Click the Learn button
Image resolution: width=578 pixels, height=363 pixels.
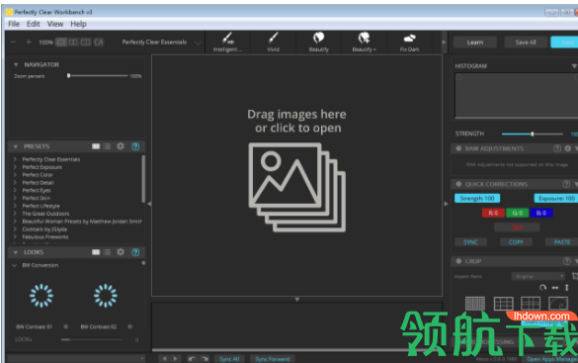pyautogui.click(x=475, y=43)
